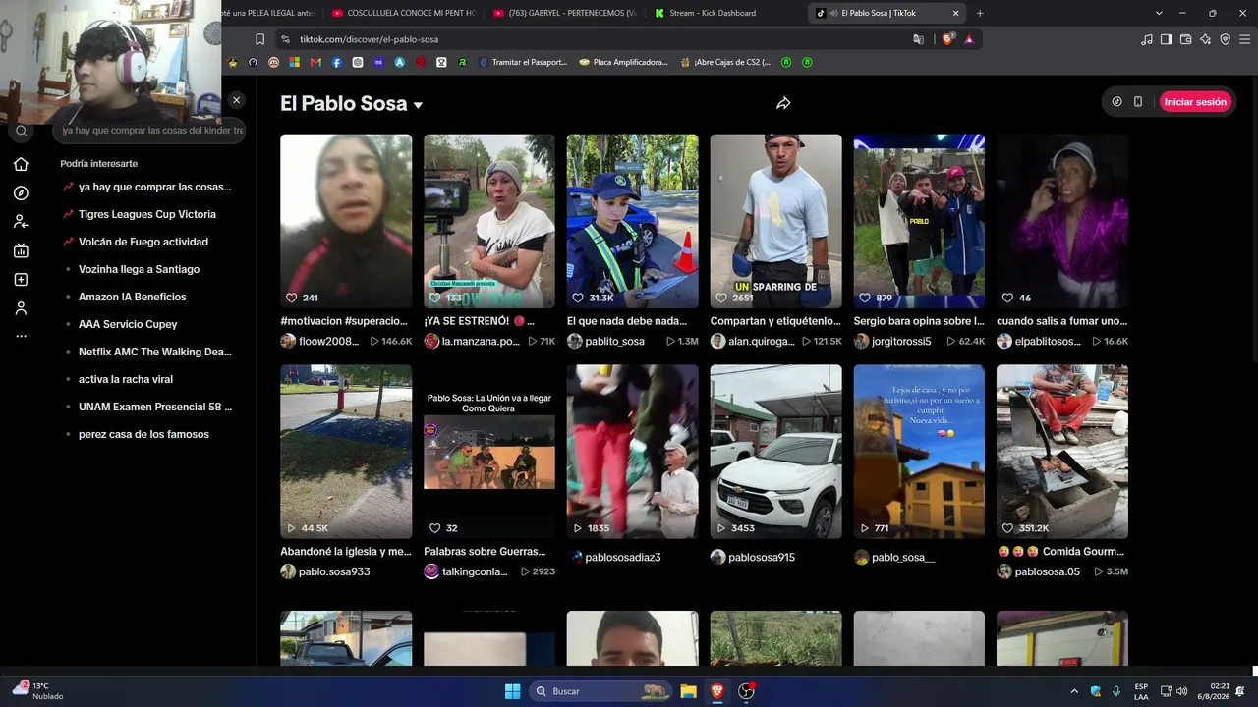Open a new browser tab
Screen dimensions: 1258x707
coord(979,13)
